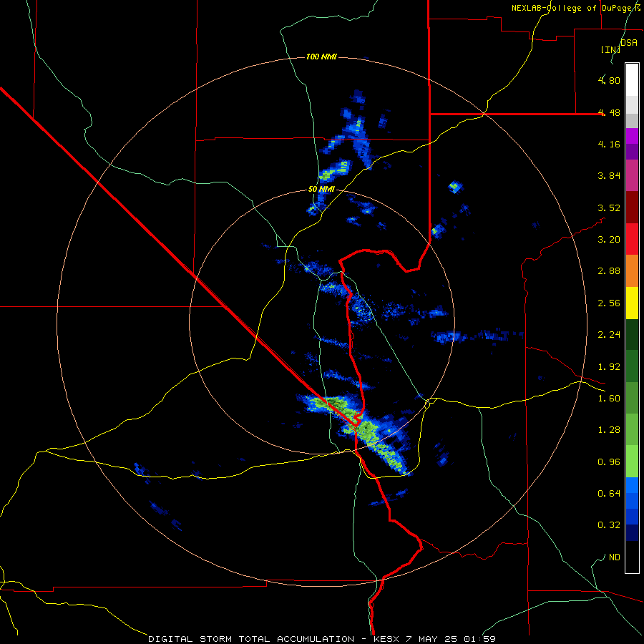Pick the bright red legend swatch near 3.20
Image resolution: width=644 pixels, height=644 pixels.
(632, 239)
